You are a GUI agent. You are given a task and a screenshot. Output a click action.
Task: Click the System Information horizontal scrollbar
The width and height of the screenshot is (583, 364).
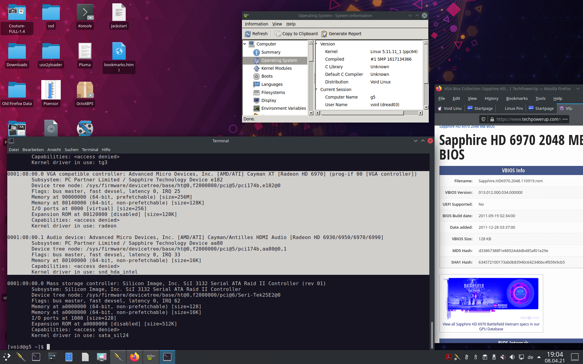[362, 113]
